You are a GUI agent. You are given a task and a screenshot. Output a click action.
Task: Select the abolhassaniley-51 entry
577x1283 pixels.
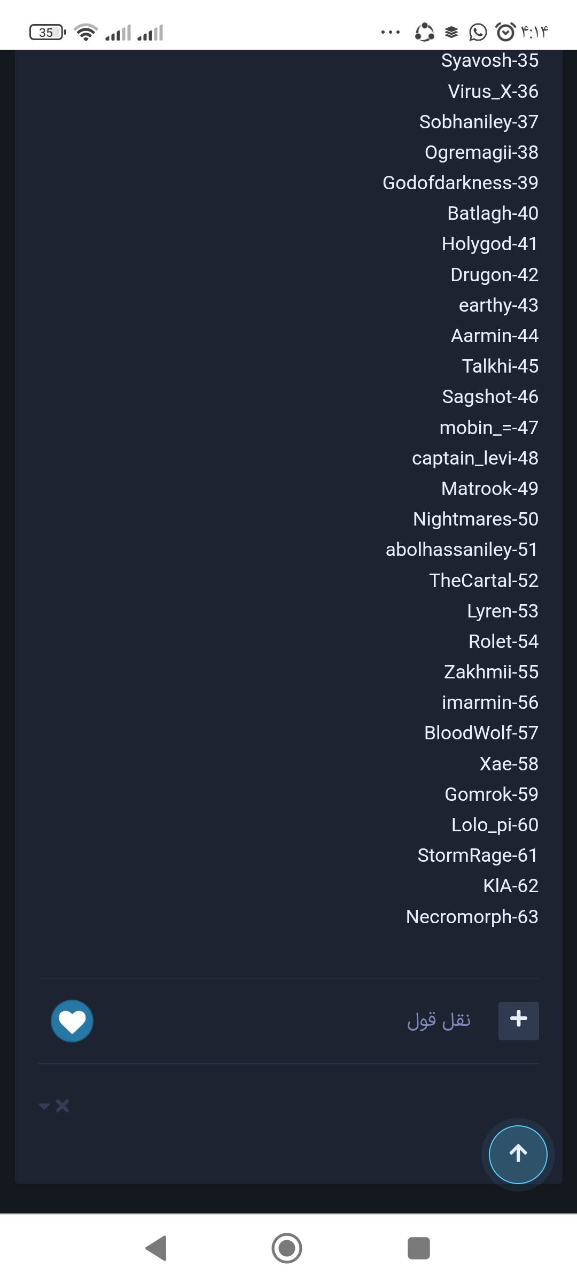[x=462, y=550]
